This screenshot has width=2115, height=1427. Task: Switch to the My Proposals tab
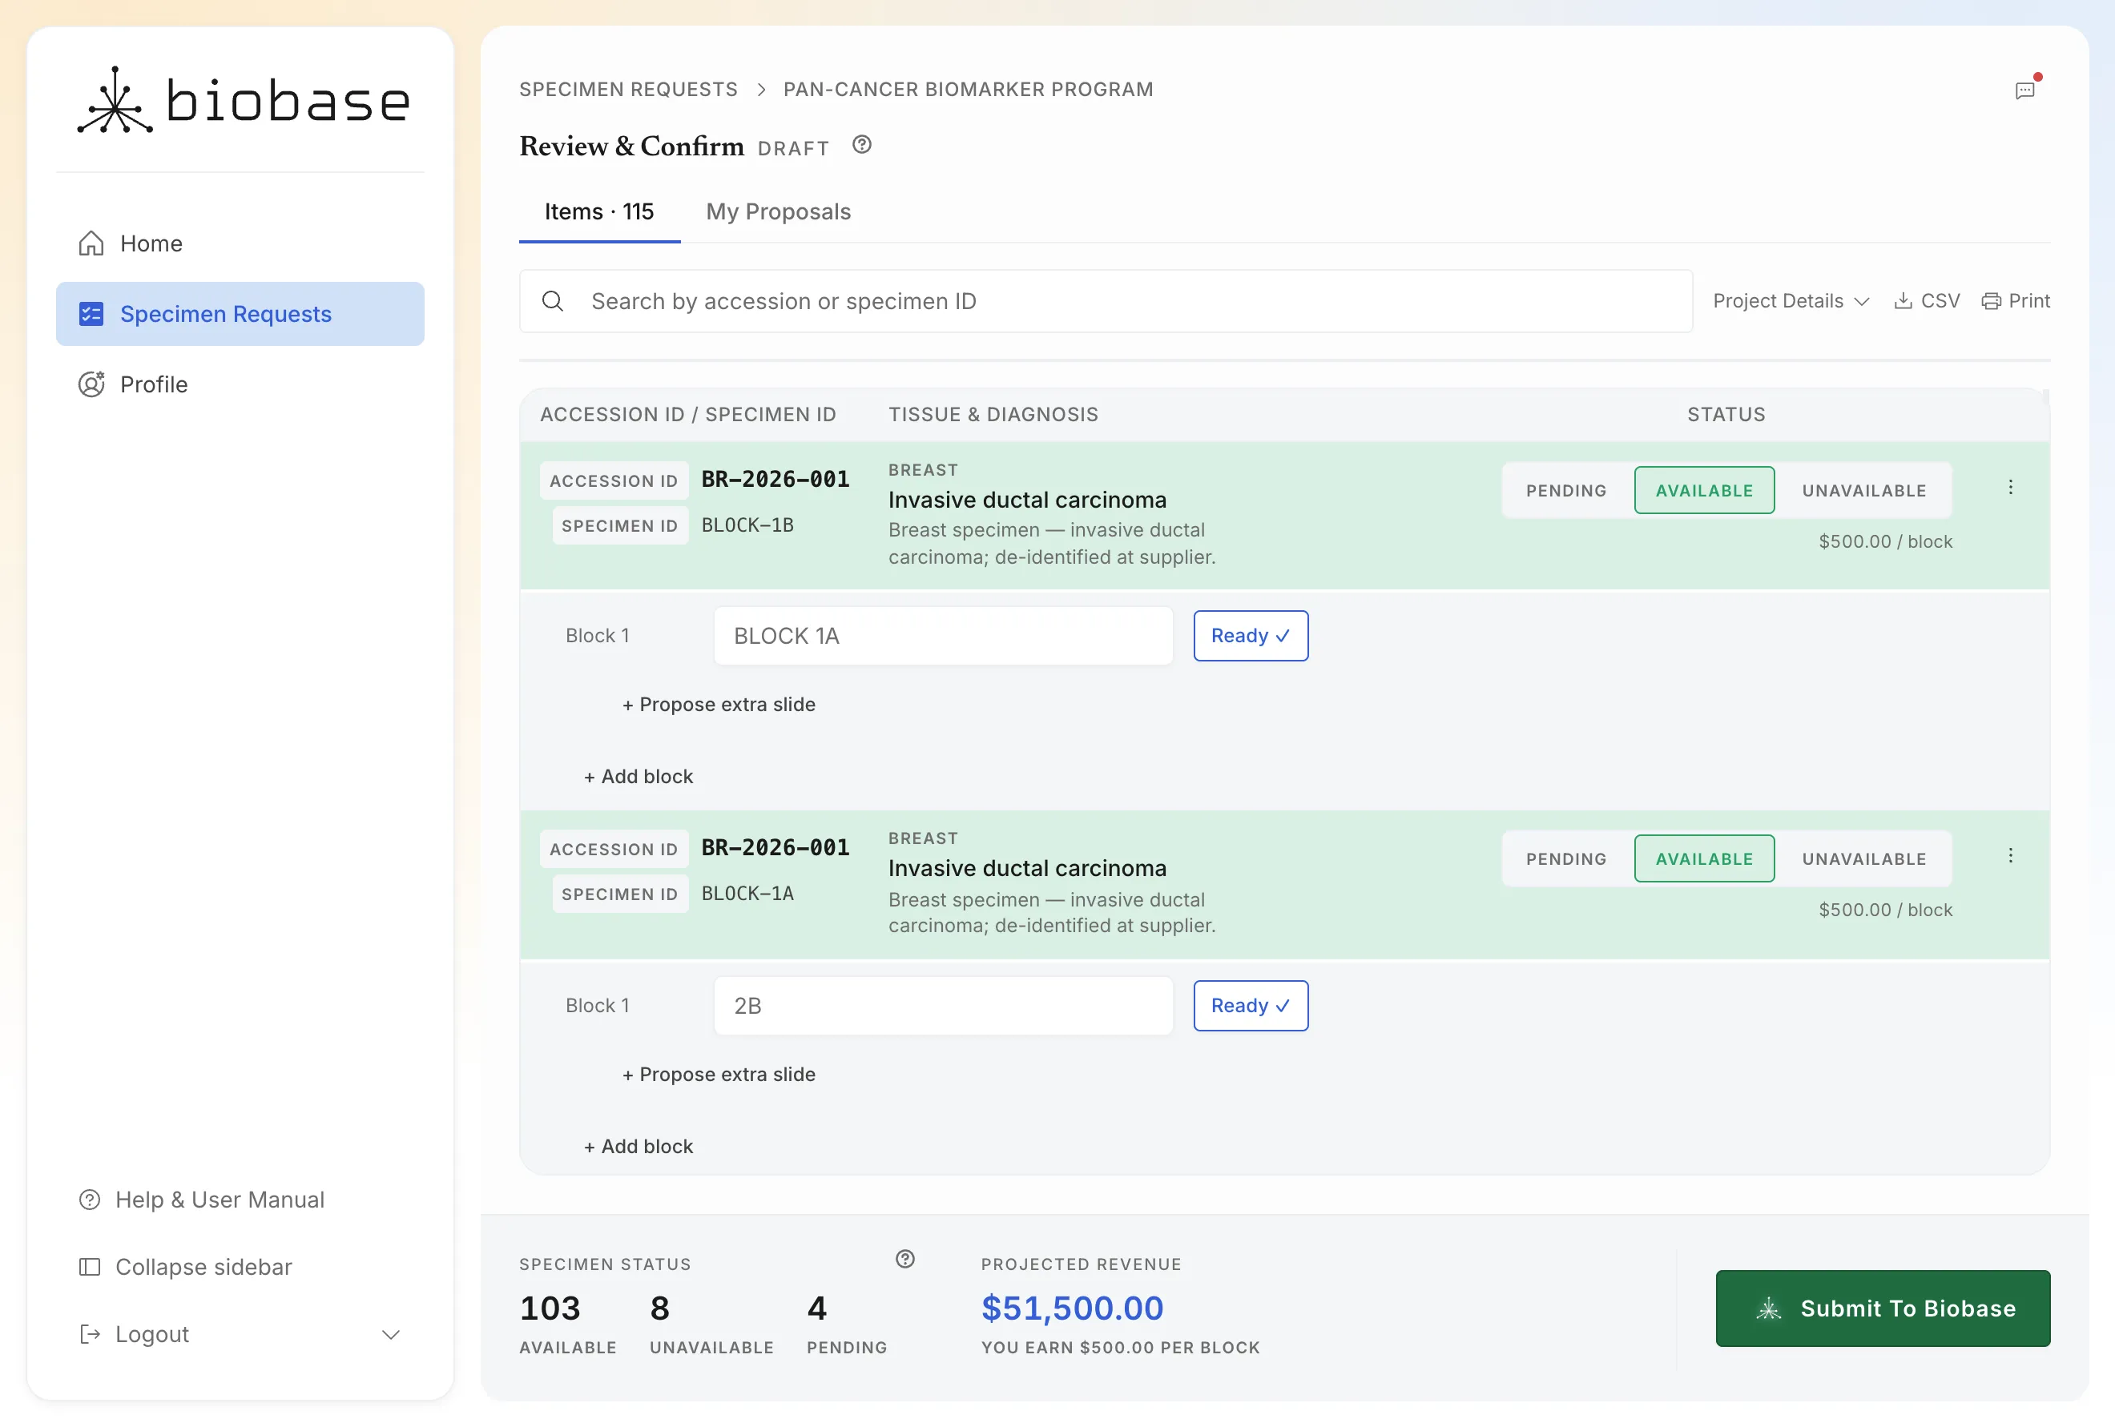point(778,212)
